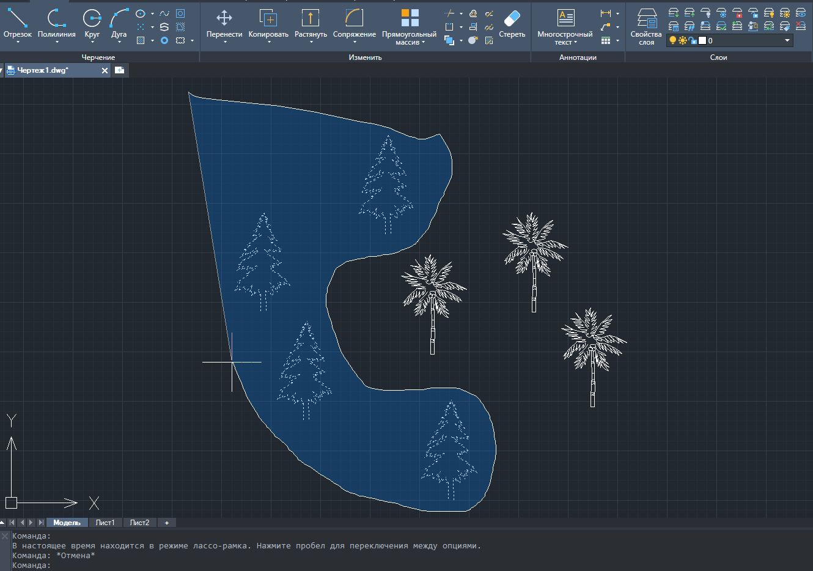813x571 pixels.
Task: Select the wipeout polygon tool
Action: 180,27
